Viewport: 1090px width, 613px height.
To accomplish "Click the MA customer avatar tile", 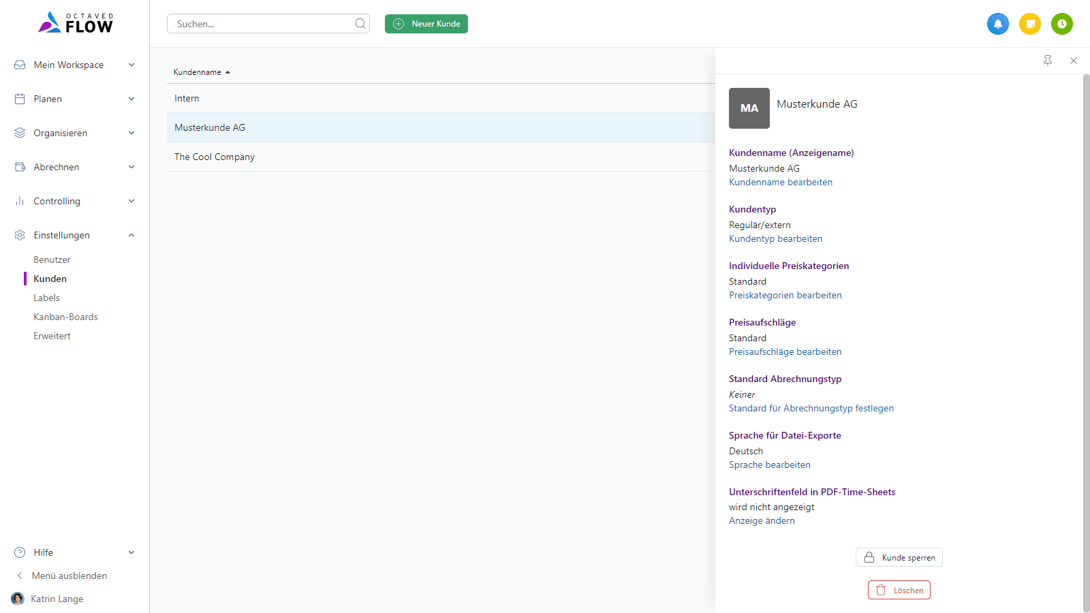I will point(749,108).
